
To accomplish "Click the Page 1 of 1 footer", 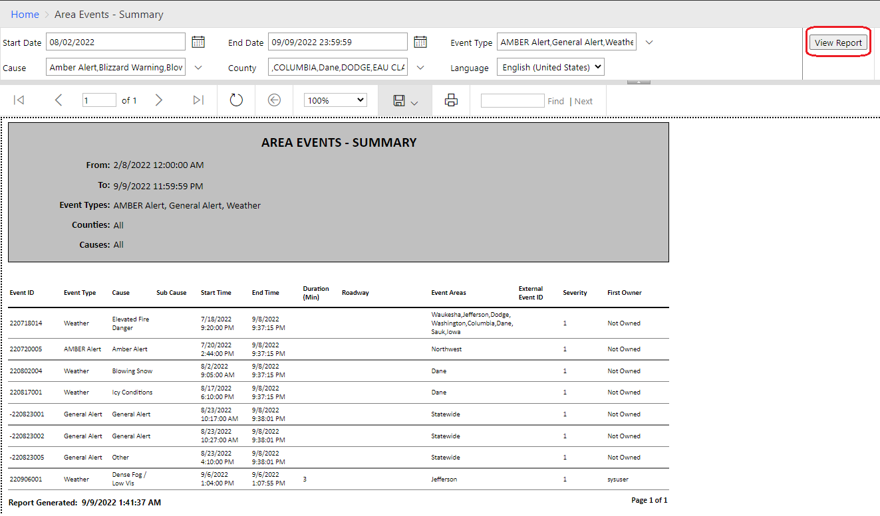I will click(649, 500).
